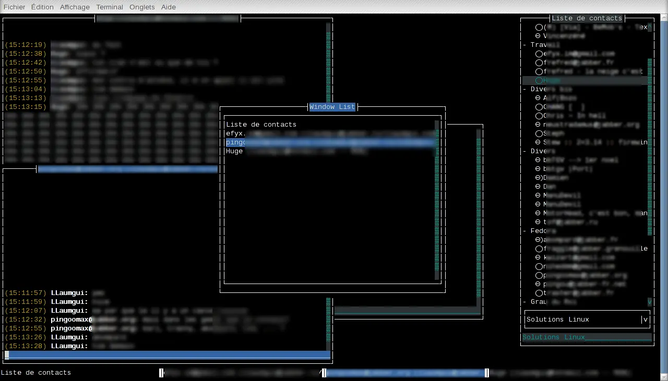Click LLaumgui message at 15:13:28

(69, 346)
